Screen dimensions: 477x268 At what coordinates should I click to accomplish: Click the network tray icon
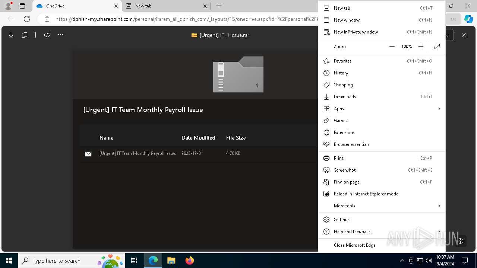420,261
